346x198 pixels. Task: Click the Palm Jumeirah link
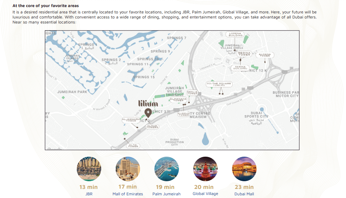tap(167, 194)
